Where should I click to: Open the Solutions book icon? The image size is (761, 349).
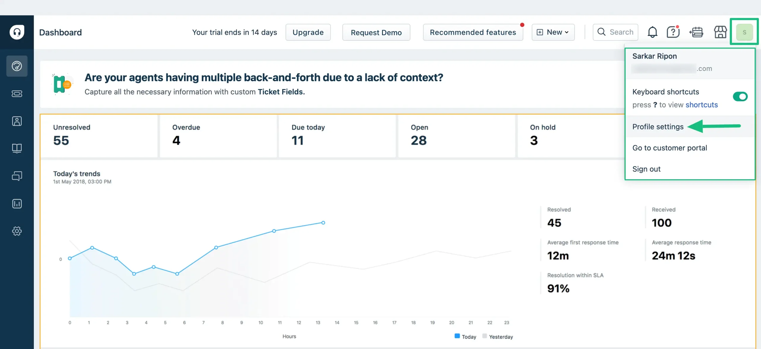[17, 148]
